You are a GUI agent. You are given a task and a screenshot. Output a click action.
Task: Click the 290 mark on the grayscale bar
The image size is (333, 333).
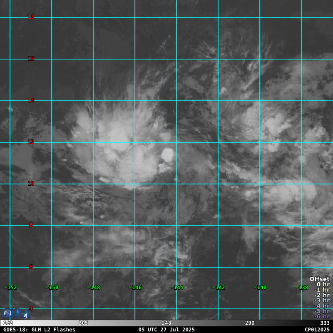point(250,323)
